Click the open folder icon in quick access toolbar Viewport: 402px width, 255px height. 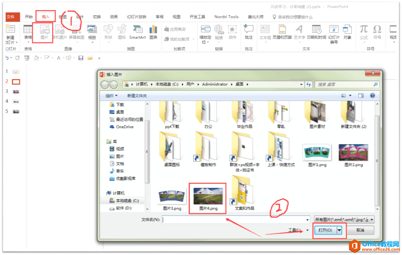click(90, 58)
